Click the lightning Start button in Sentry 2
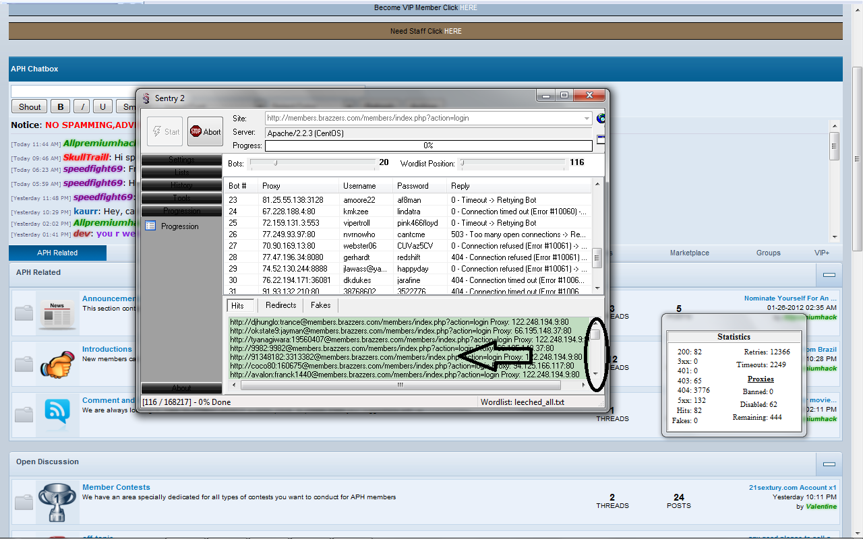 (165, 131)
